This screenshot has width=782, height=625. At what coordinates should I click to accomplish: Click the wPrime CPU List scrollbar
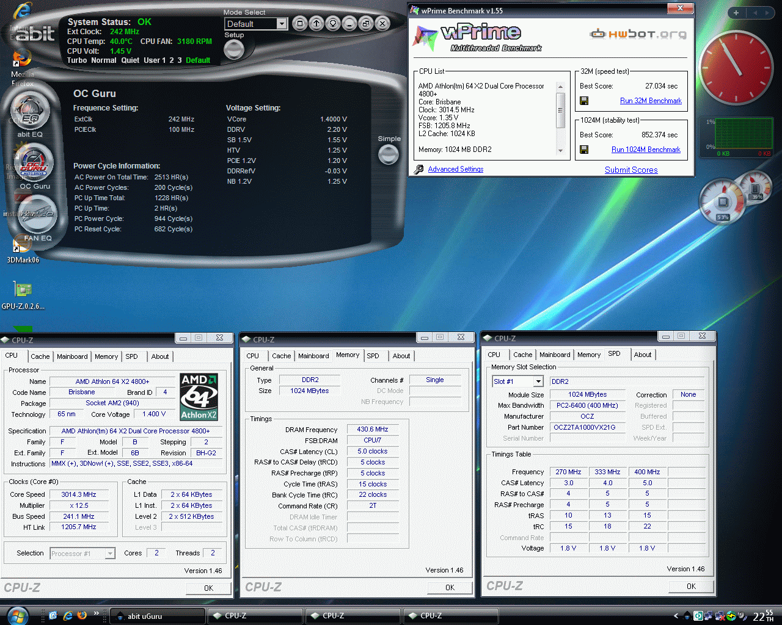(560, 118)
